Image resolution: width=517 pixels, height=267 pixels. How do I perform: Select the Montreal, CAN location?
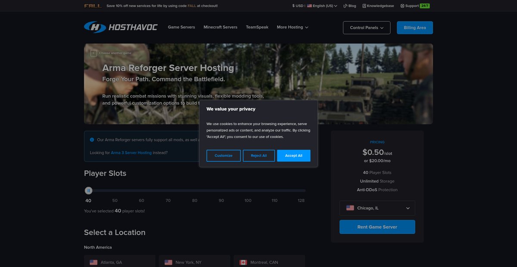[269, 261]
